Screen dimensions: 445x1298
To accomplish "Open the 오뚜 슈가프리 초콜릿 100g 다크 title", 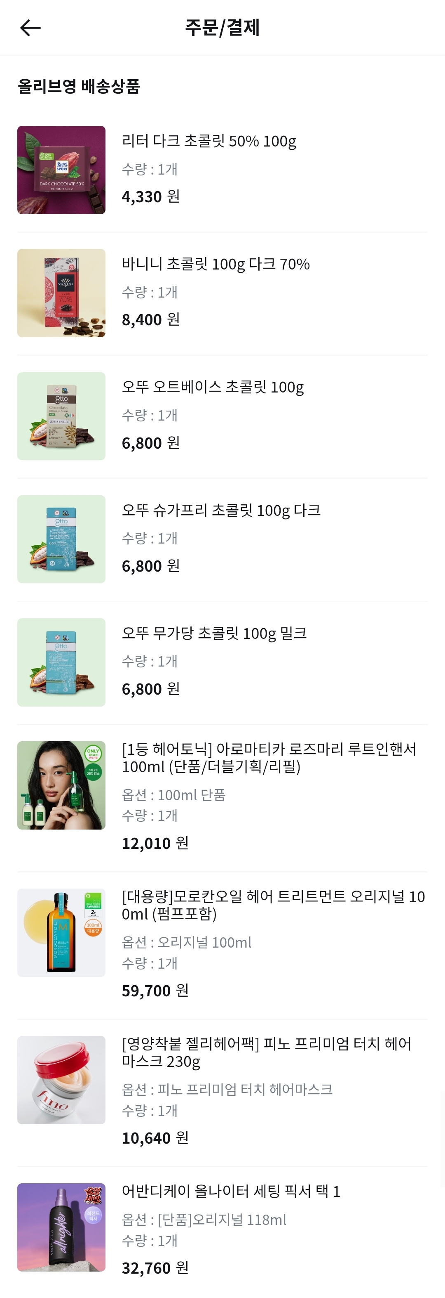I will (x=221, y=510).
